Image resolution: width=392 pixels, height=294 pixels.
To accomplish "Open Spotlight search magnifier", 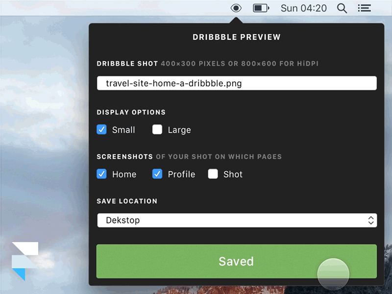I will pyautogui.click(x=342, y=8).
